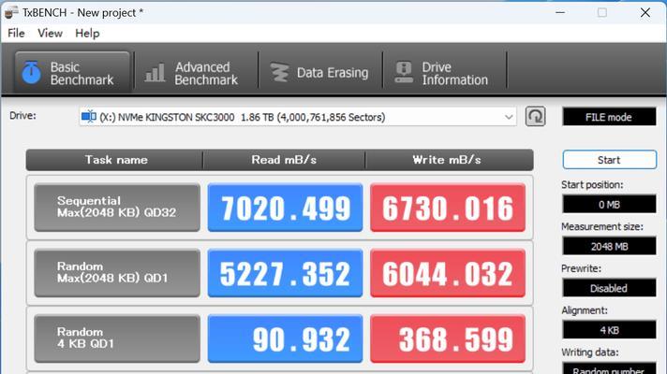Click the Task name column header

[x=115, y=160]
